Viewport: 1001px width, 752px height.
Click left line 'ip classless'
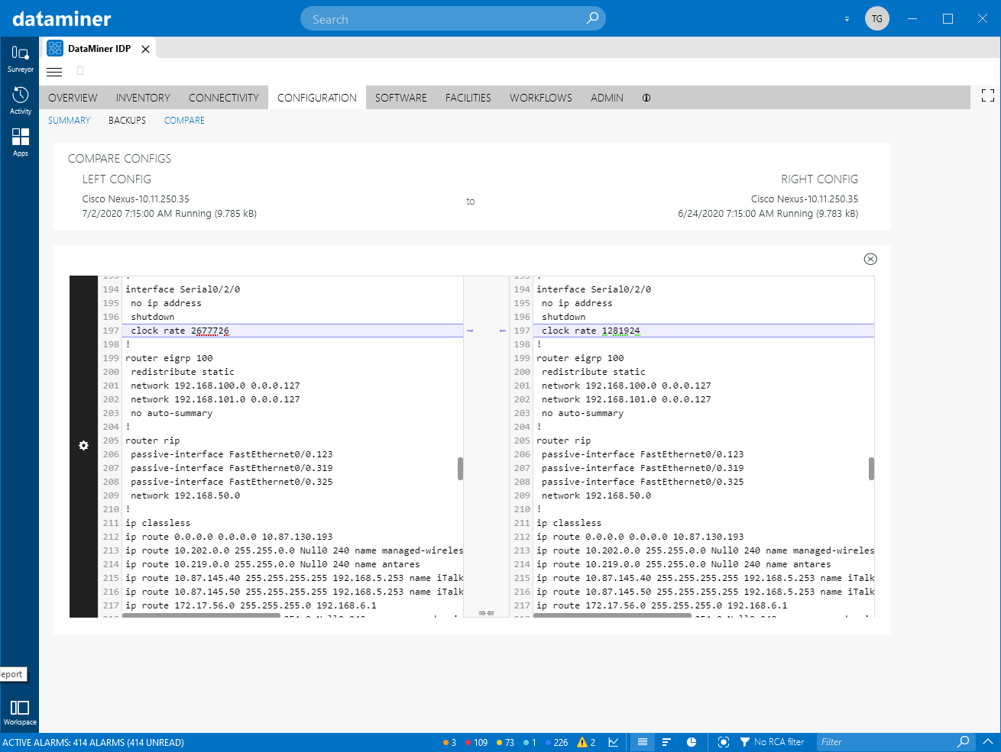158,523
